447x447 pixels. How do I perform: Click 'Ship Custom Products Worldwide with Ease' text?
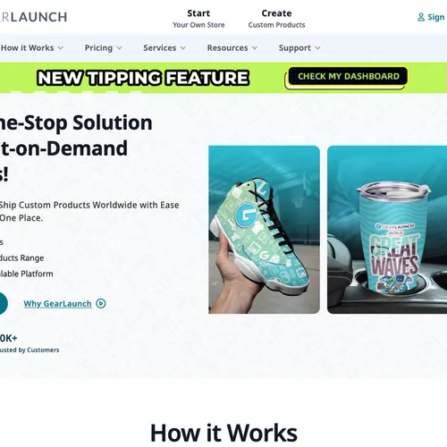89,205
